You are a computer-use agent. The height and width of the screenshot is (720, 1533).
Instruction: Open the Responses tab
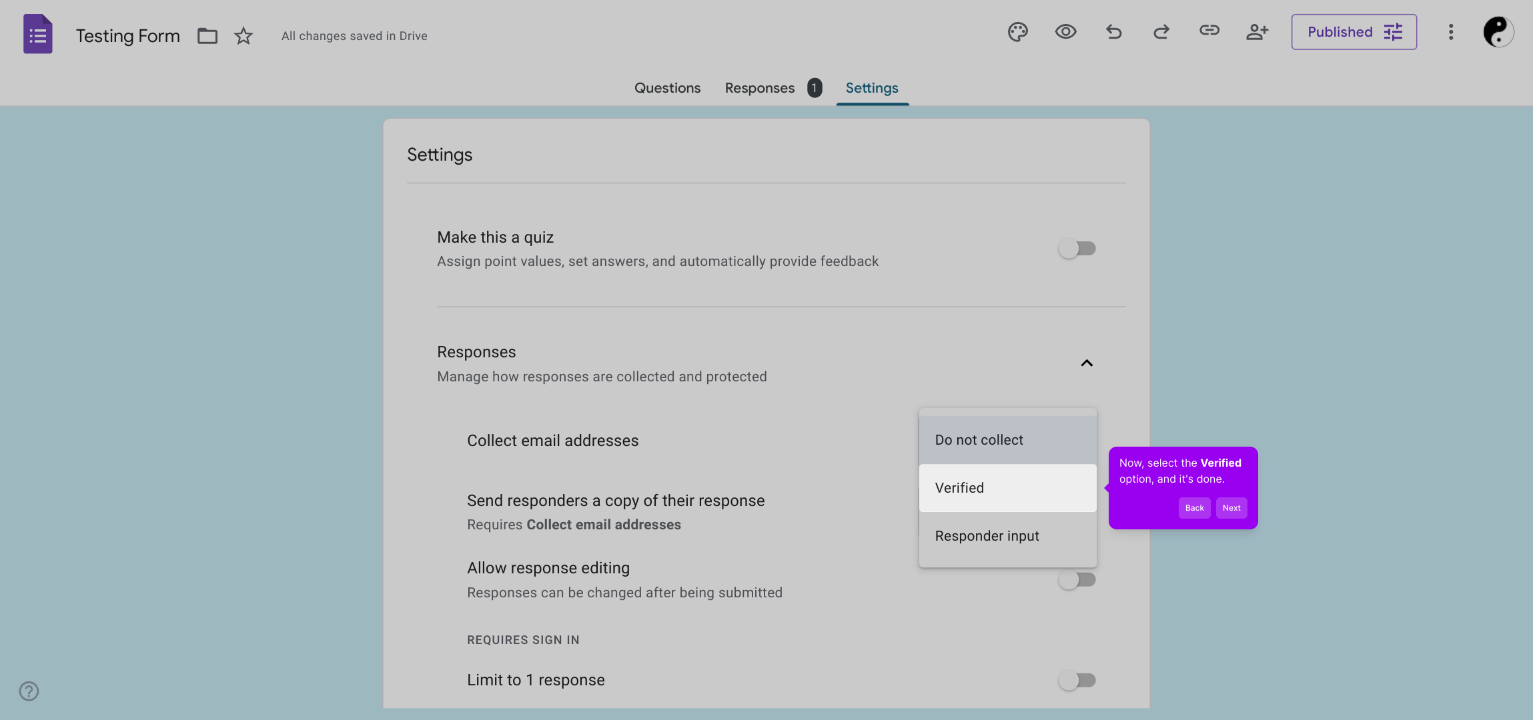pos(760,88)
